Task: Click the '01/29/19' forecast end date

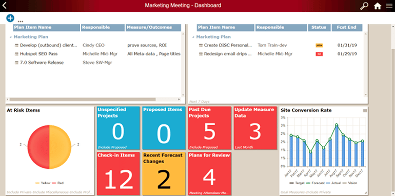Action: (347, 54)
